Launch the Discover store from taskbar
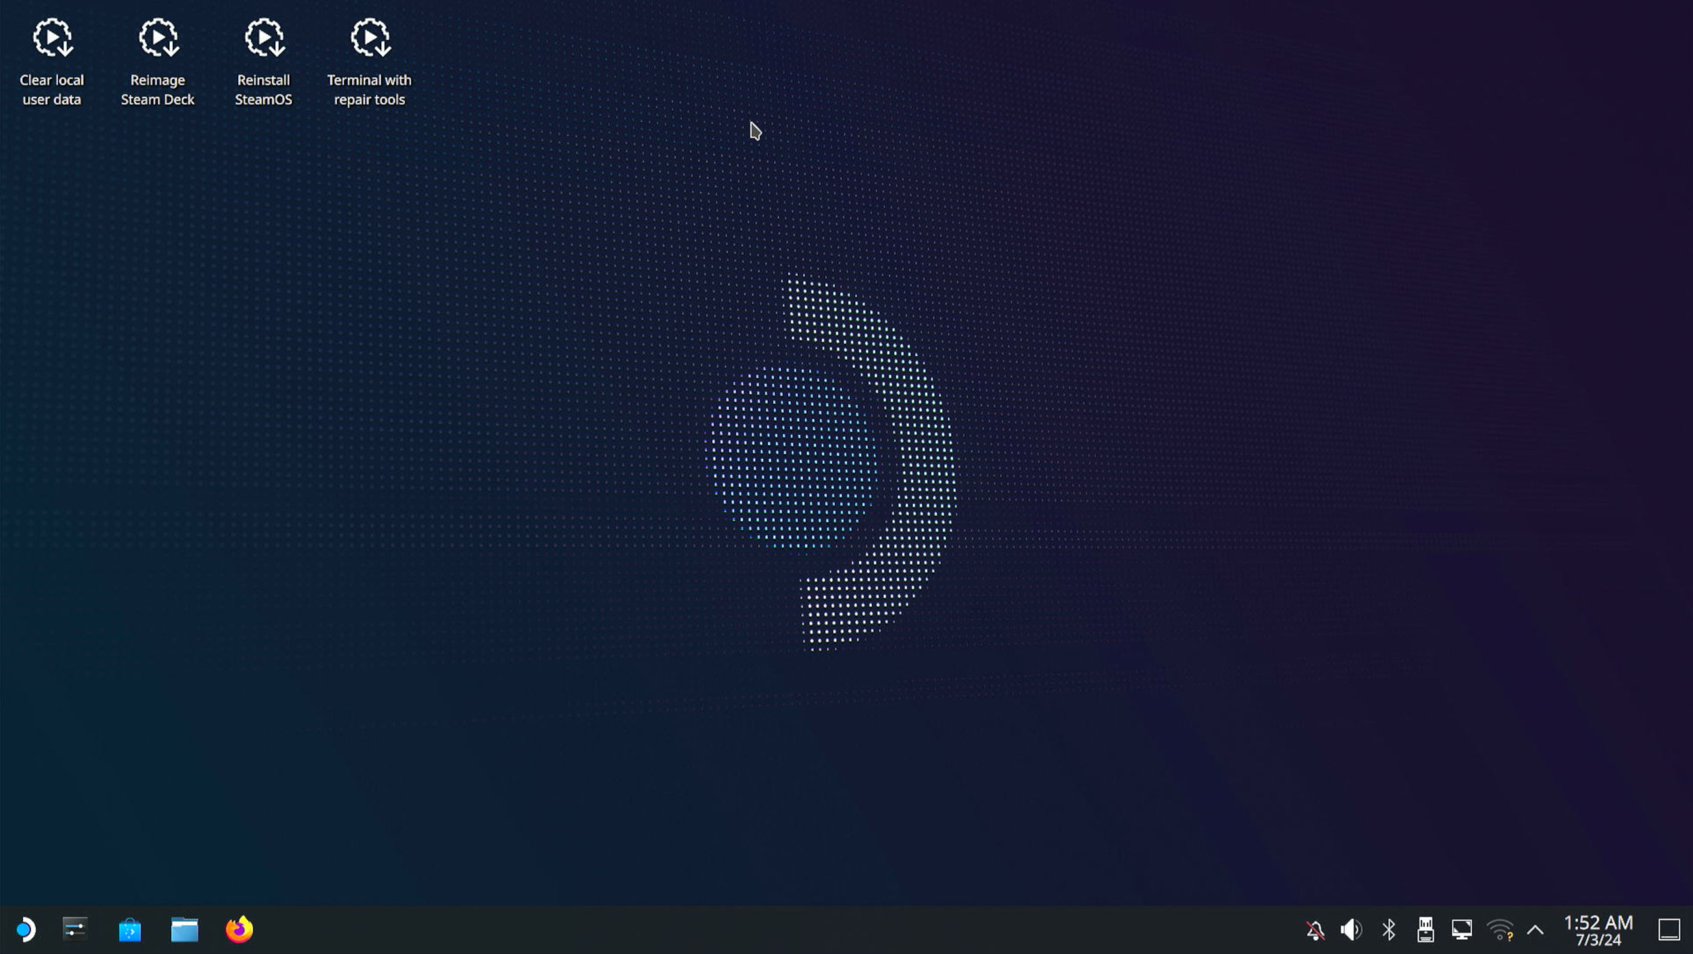Image resolution: width=1693 pixels, height=954 pixels. [130, 929]
